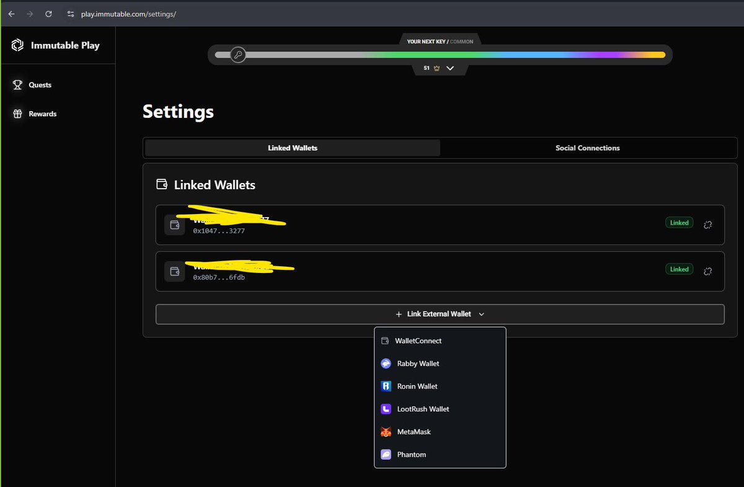Open site info icon beside the URL
This screenshot has height=487, width=744.
click(70, 14)
